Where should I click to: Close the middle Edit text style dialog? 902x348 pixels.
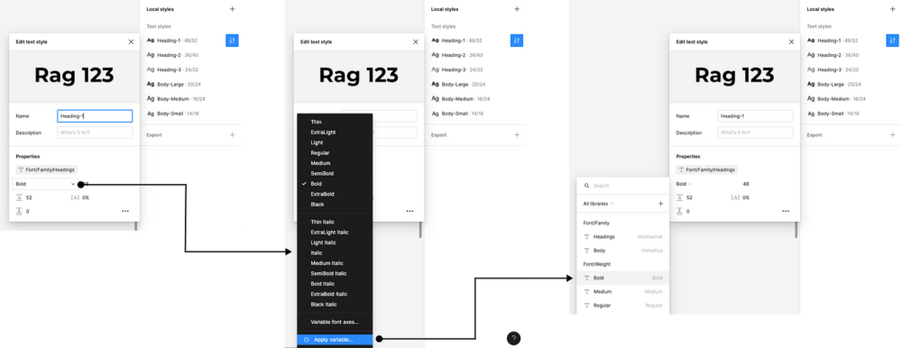pos(415,42)
